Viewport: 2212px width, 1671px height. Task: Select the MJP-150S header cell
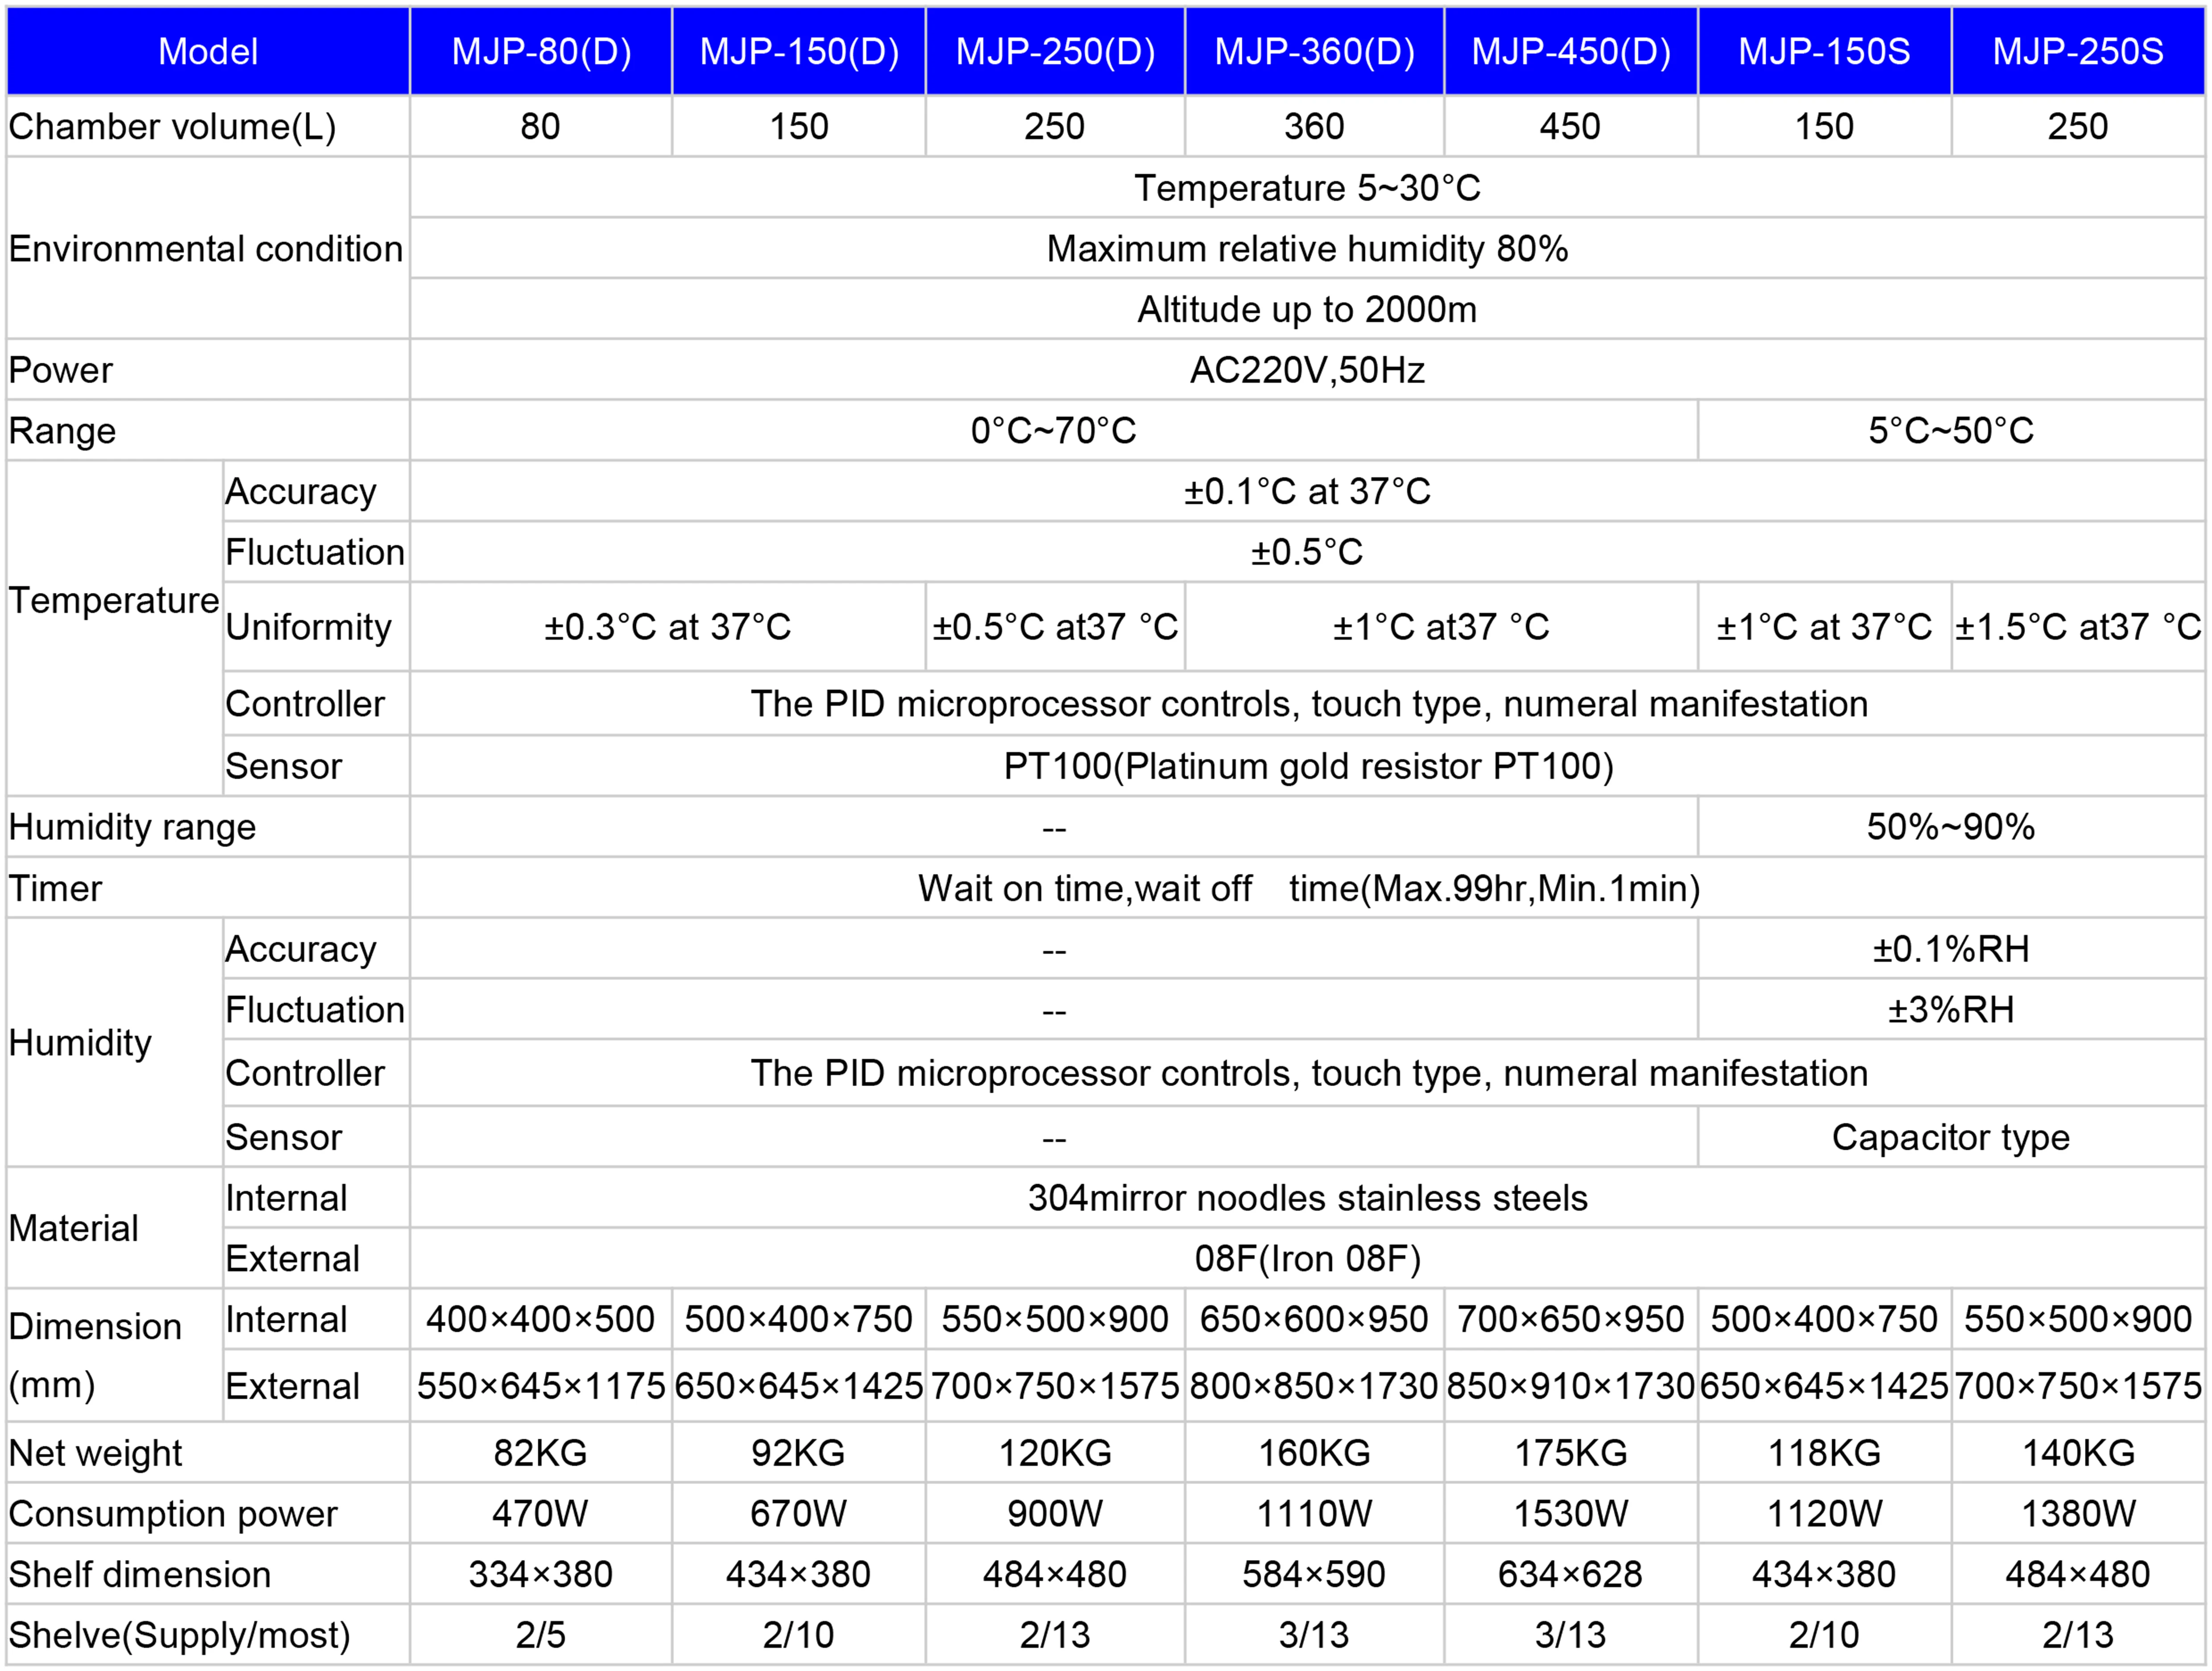(1824, 51)
